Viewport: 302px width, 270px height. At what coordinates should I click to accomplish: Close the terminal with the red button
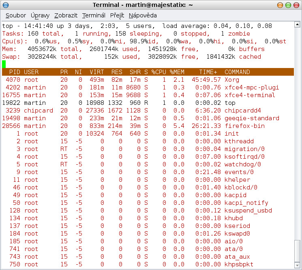[296, 5]
